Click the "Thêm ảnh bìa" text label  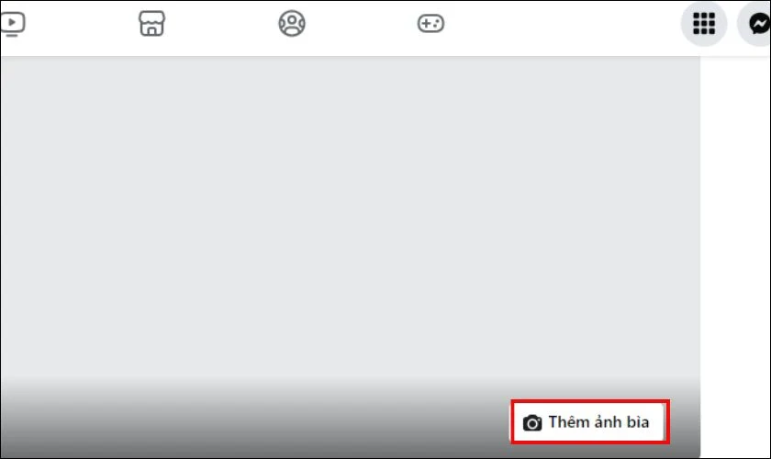pos(598,422)
